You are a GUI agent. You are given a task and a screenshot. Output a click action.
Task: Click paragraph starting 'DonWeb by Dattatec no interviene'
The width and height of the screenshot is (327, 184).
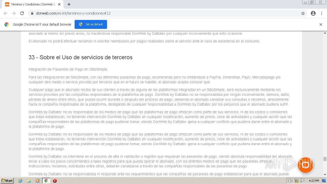coord(161,161)
